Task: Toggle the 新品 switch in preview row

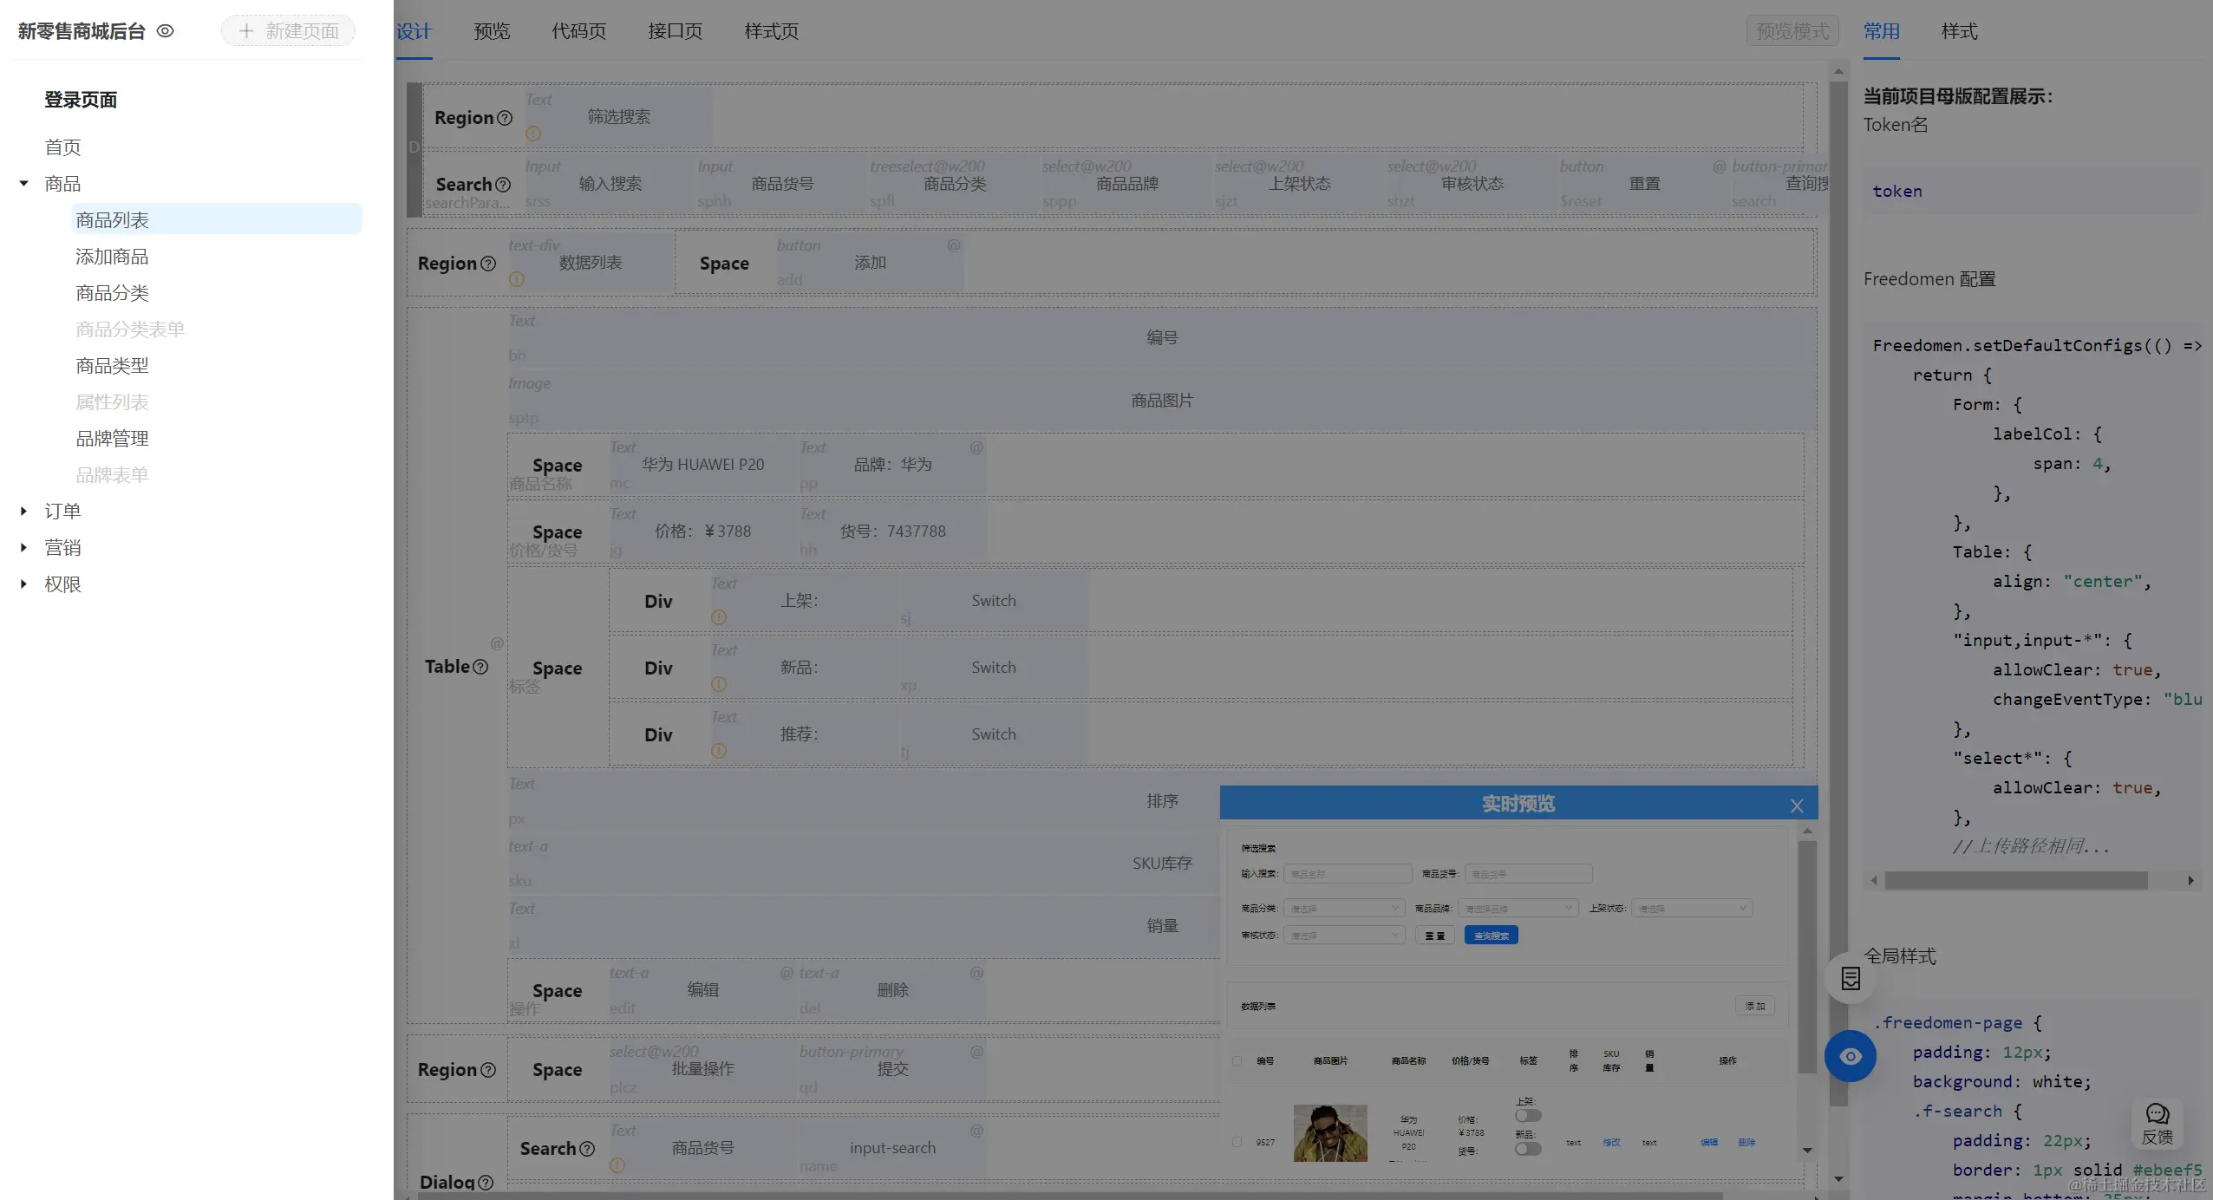Action: pos(1528,1149)
